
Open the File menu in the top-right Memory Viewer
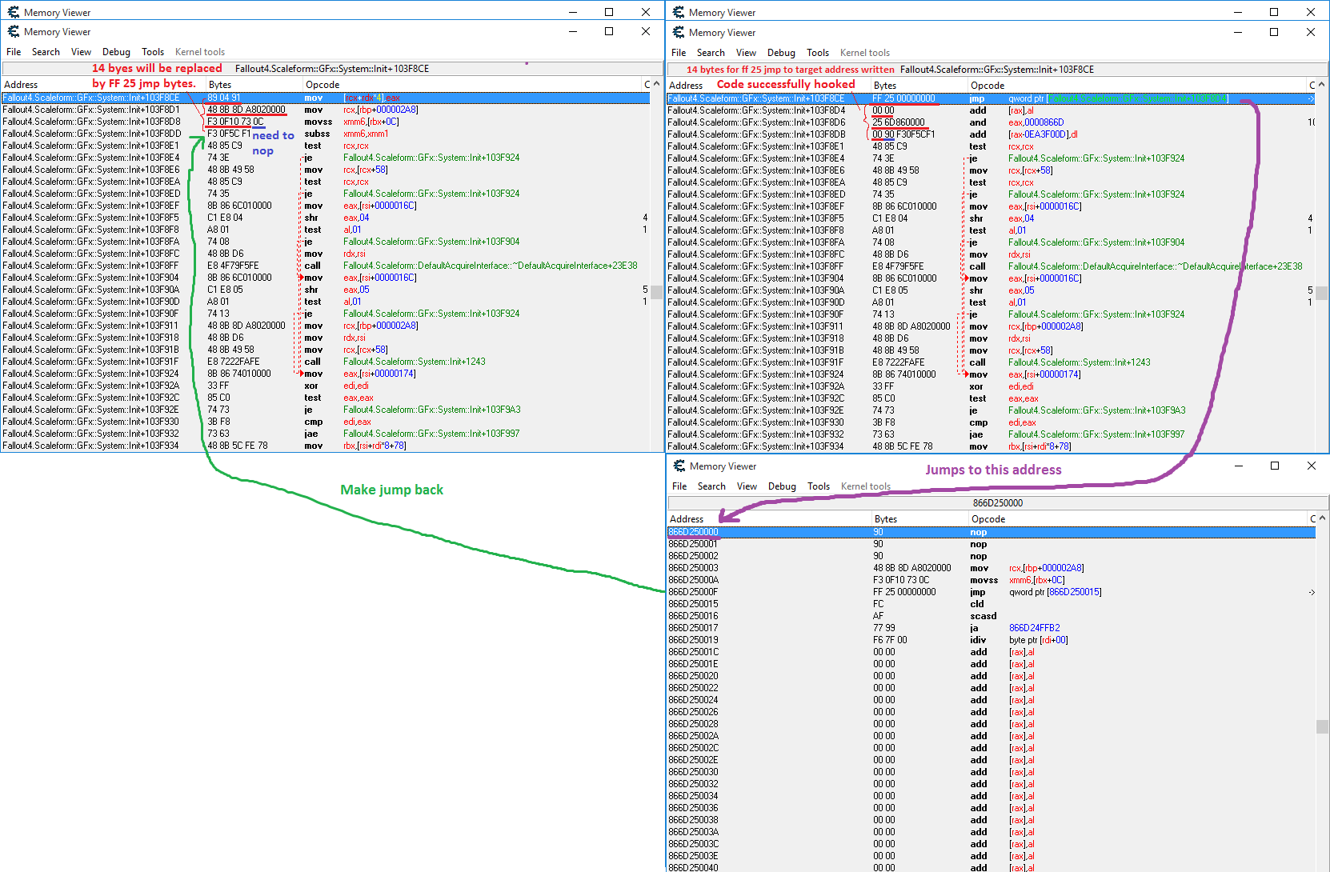(x=679, y=53)
